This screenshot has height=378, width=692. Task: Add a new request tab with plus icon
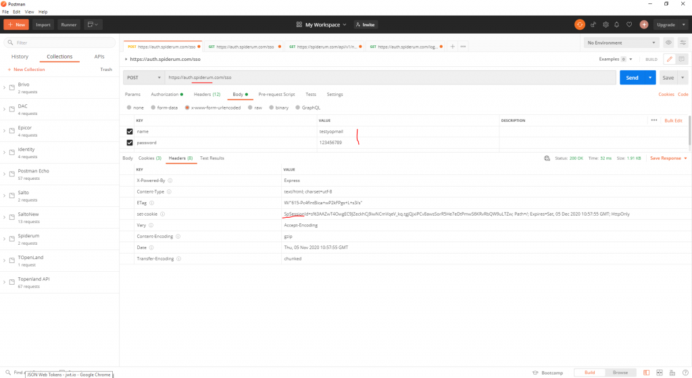(452, 47)
